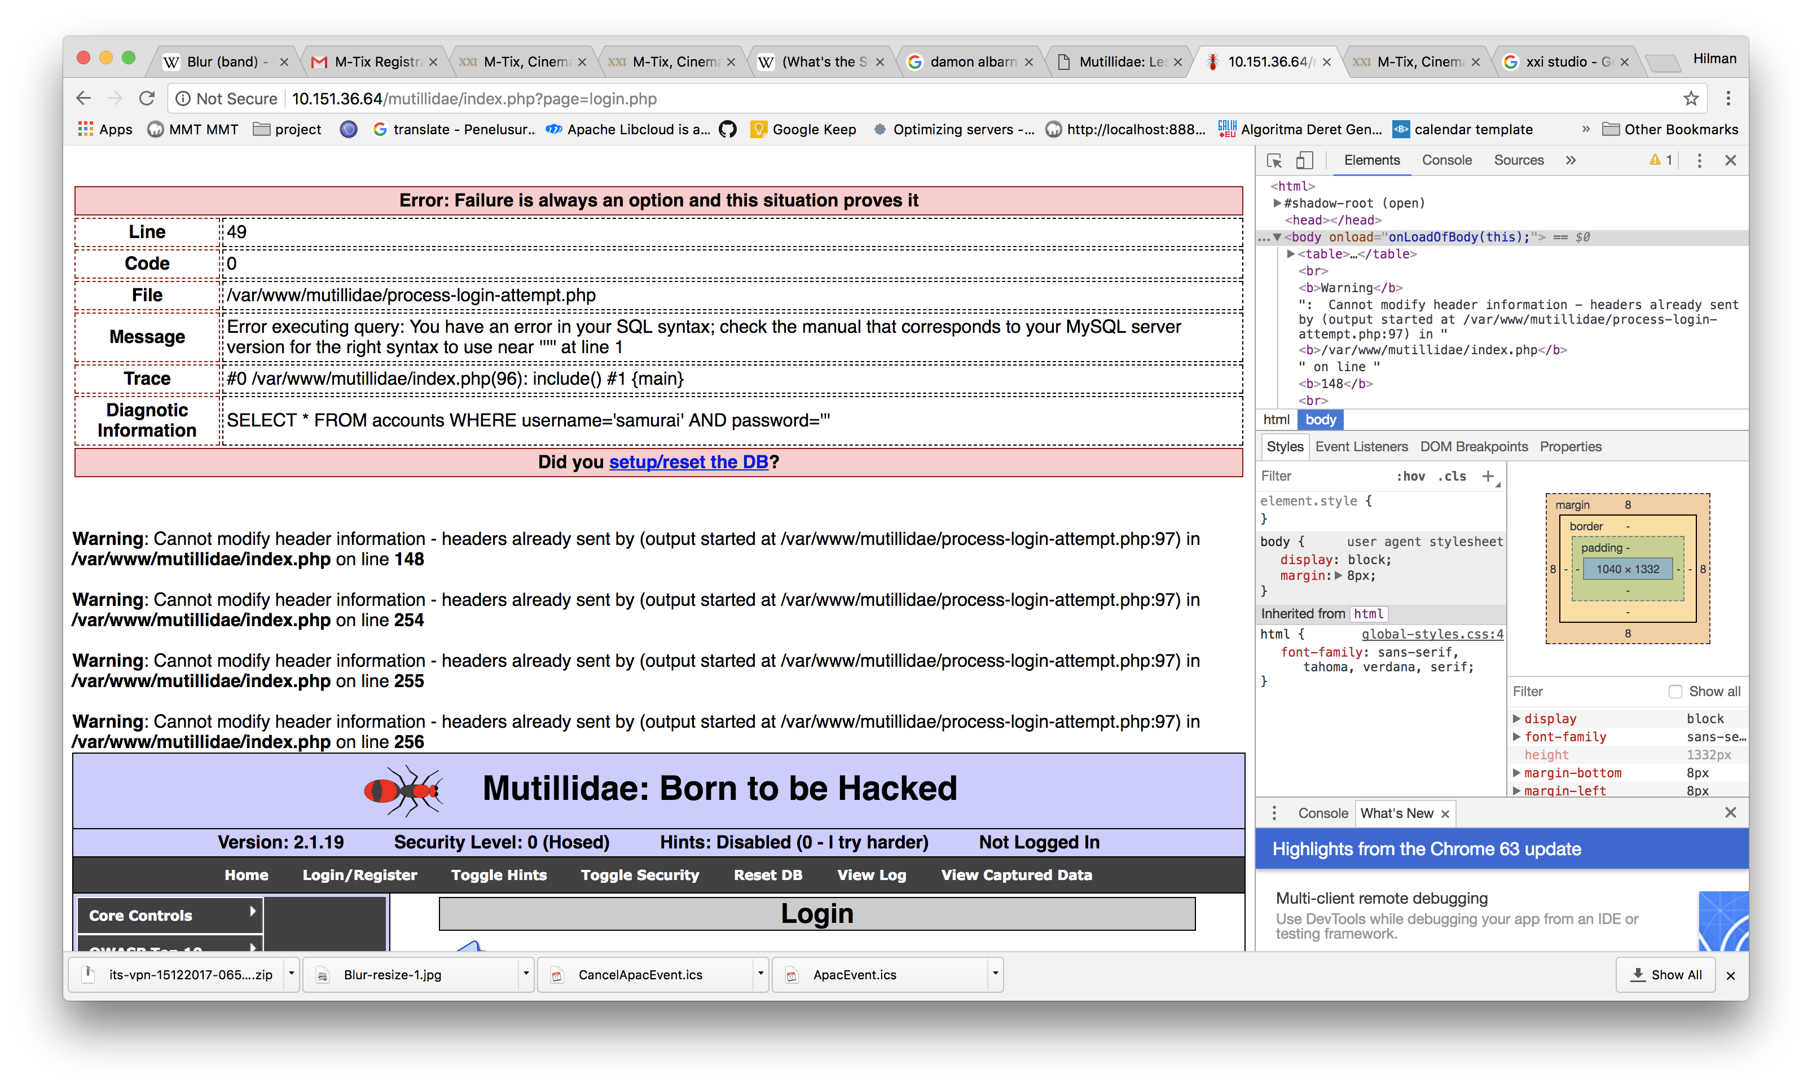This screenshot has width=1812, height=1091.
Task: Toggle the device toolbar icon
Action: point(1304,160)
